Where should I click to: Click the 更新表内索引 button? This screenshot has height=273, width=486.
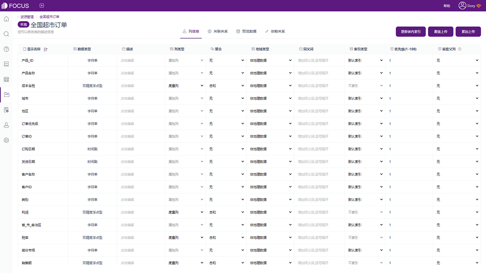point(411,32)
